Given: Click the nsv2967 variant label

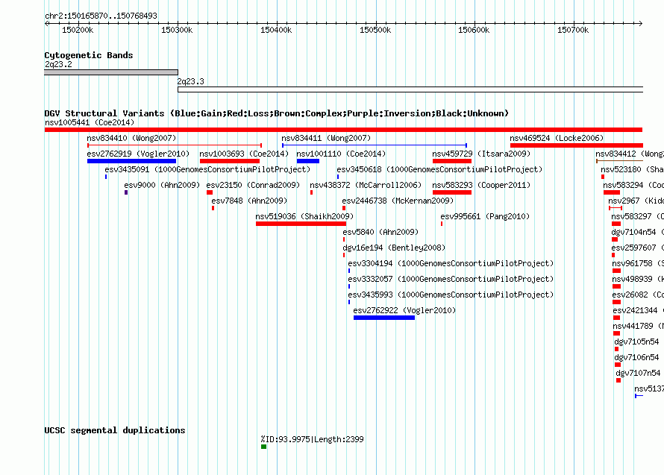Looking at the screenshot, I should point(636,201).
